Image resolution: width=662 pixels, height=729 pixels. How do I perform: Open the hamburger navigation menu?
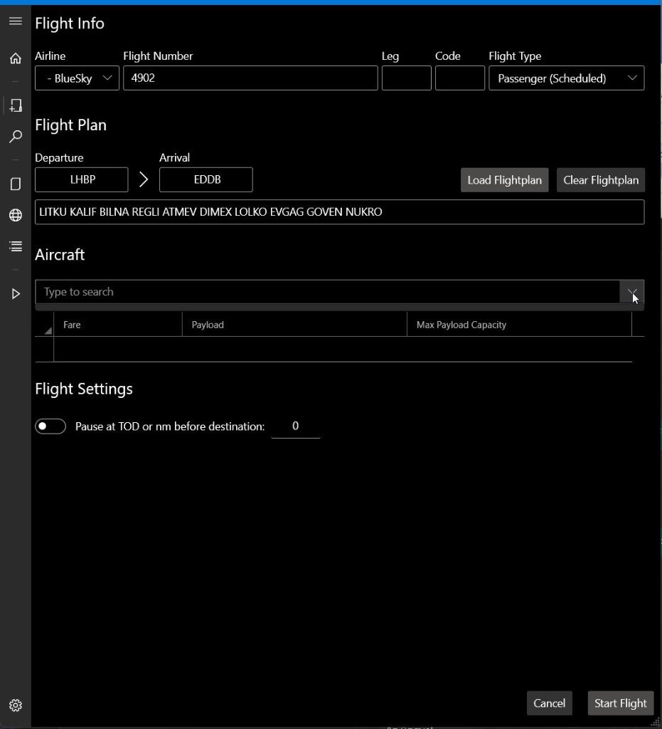pos(15,21)
